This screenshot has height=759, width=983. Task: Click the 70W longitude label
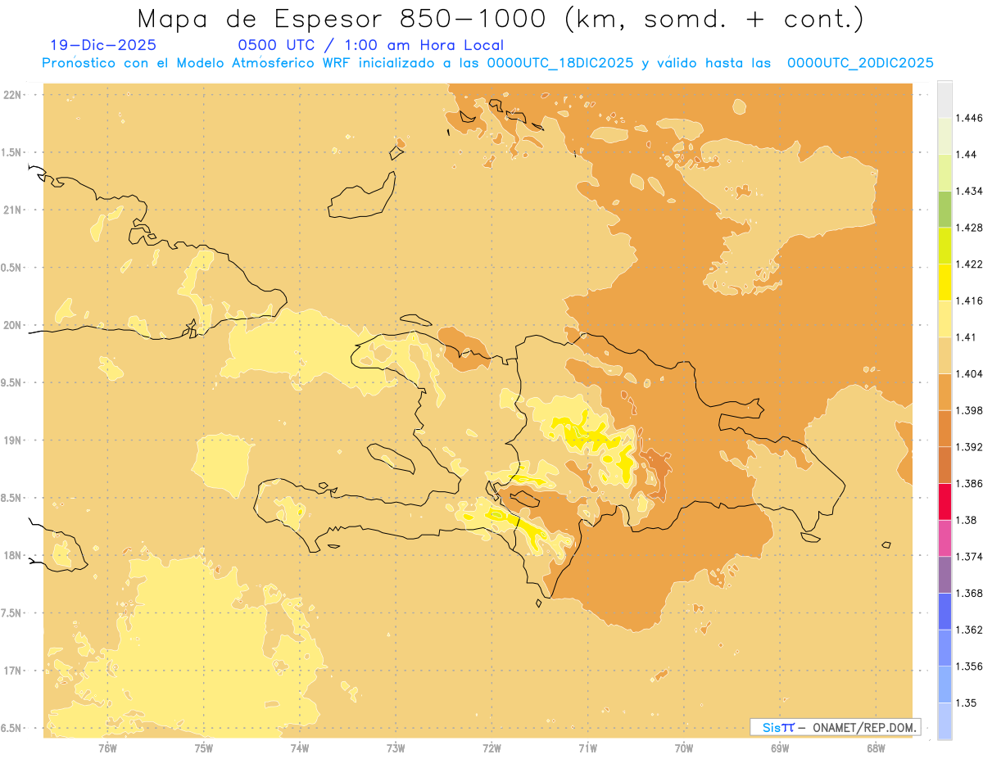click(684, 748)
